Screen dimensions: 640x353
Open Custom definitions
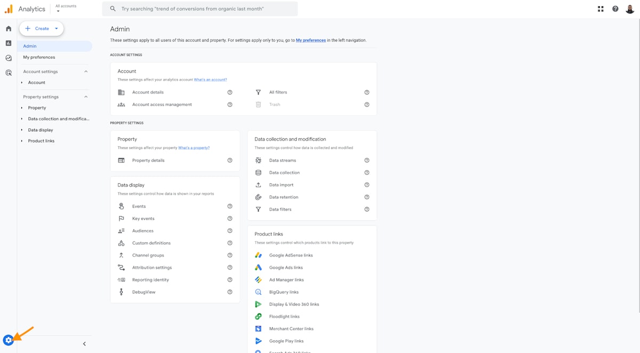point(151,243)
